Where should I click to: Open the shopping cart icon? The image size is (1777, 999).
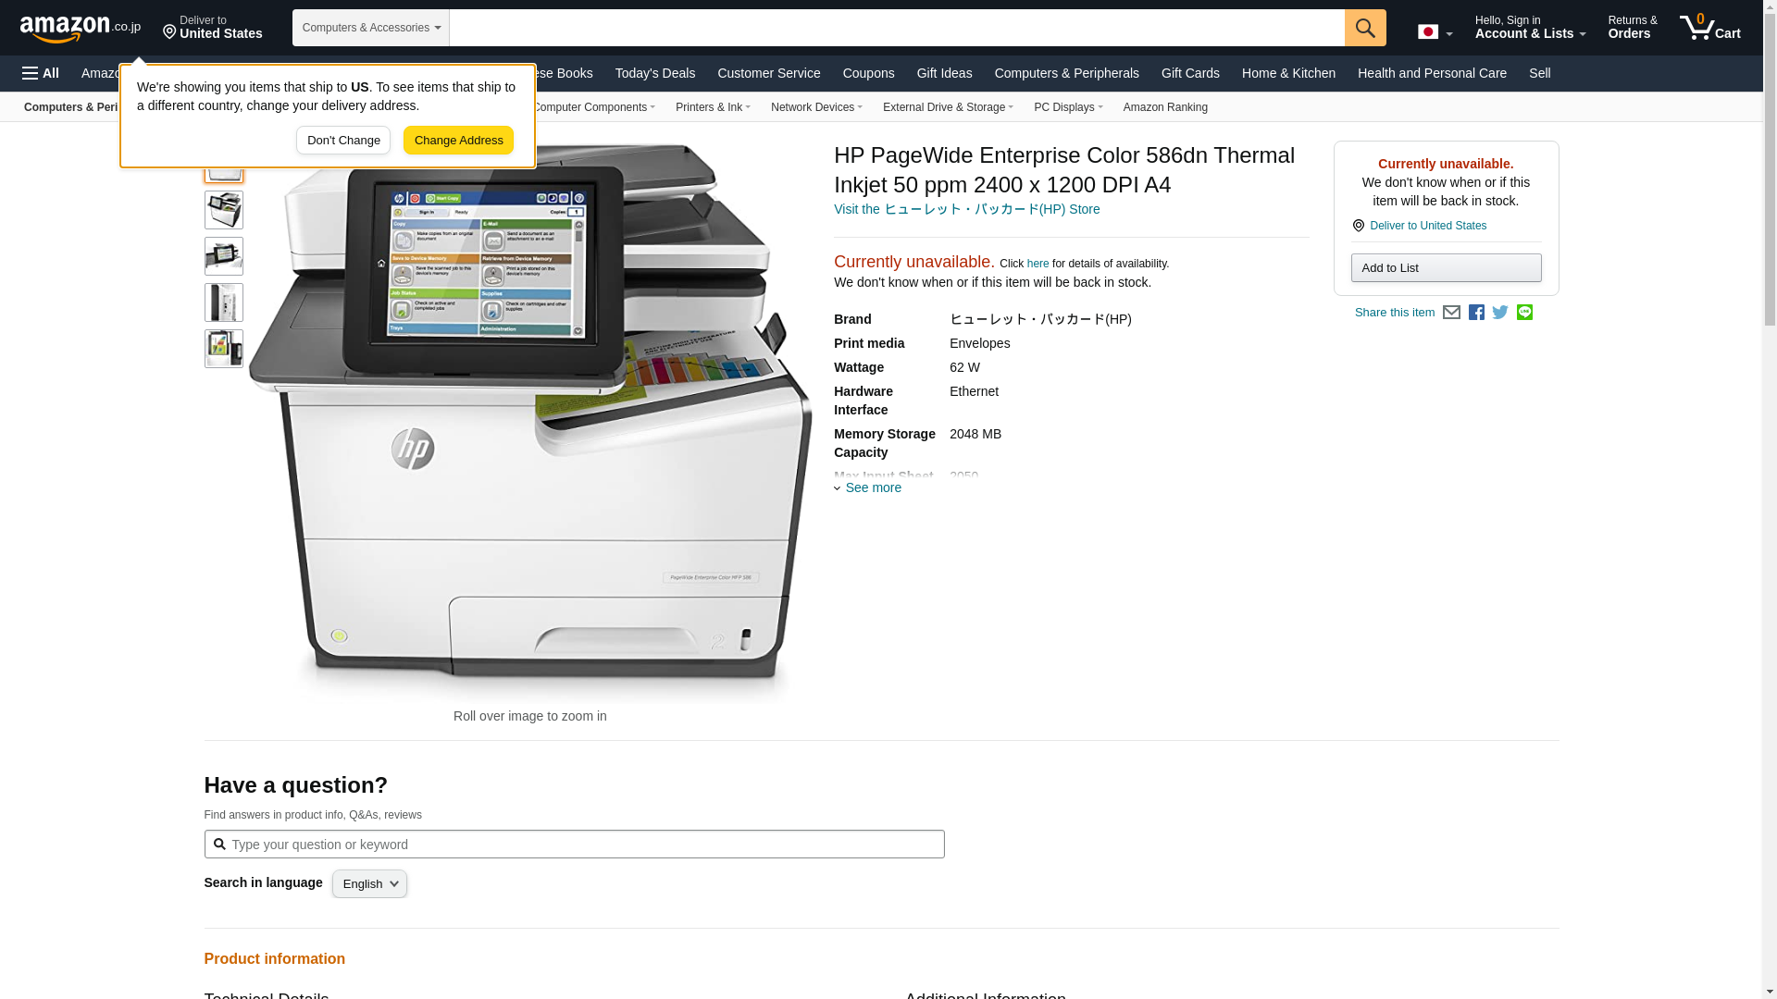(1709, 28)
